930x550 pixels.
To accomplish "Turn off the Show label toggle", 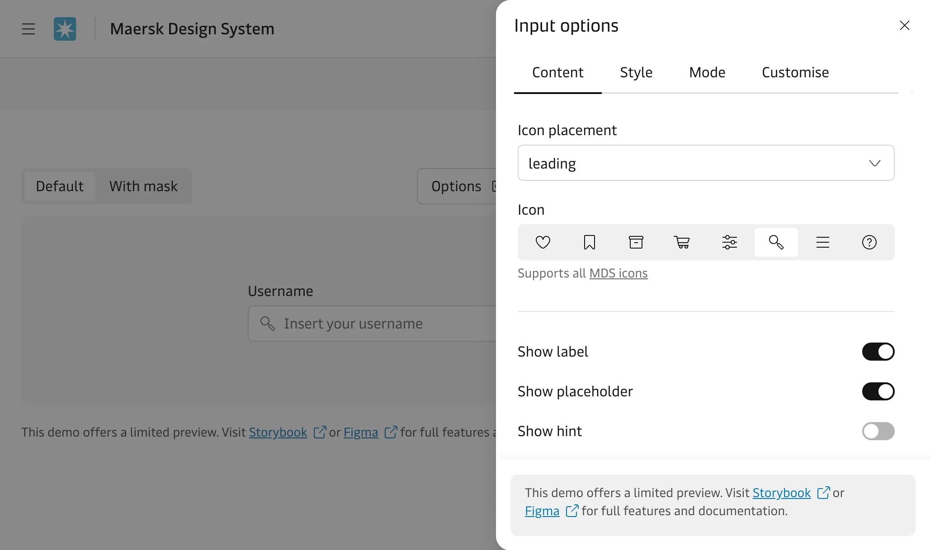I will point(878,352).
